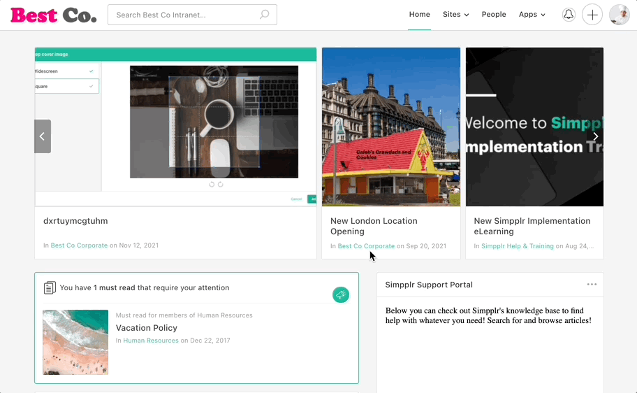The height and width of the screenshot is (393, 637).
Task: Expand the Sites dropdown menu
Action: [455, 14]
